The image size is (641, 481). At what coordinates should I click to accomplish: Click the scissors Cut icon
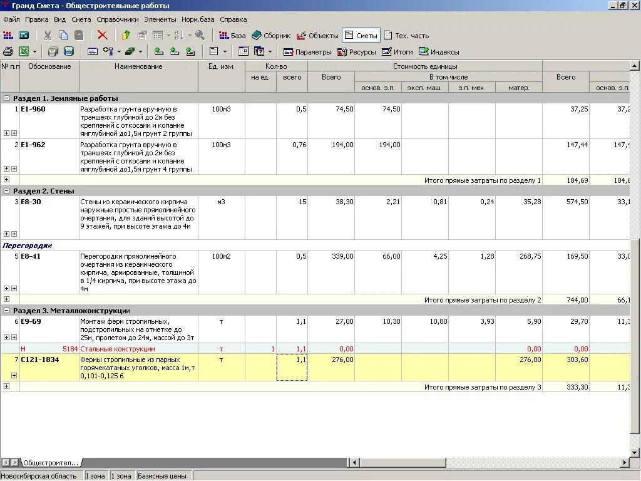coord(48,36)
